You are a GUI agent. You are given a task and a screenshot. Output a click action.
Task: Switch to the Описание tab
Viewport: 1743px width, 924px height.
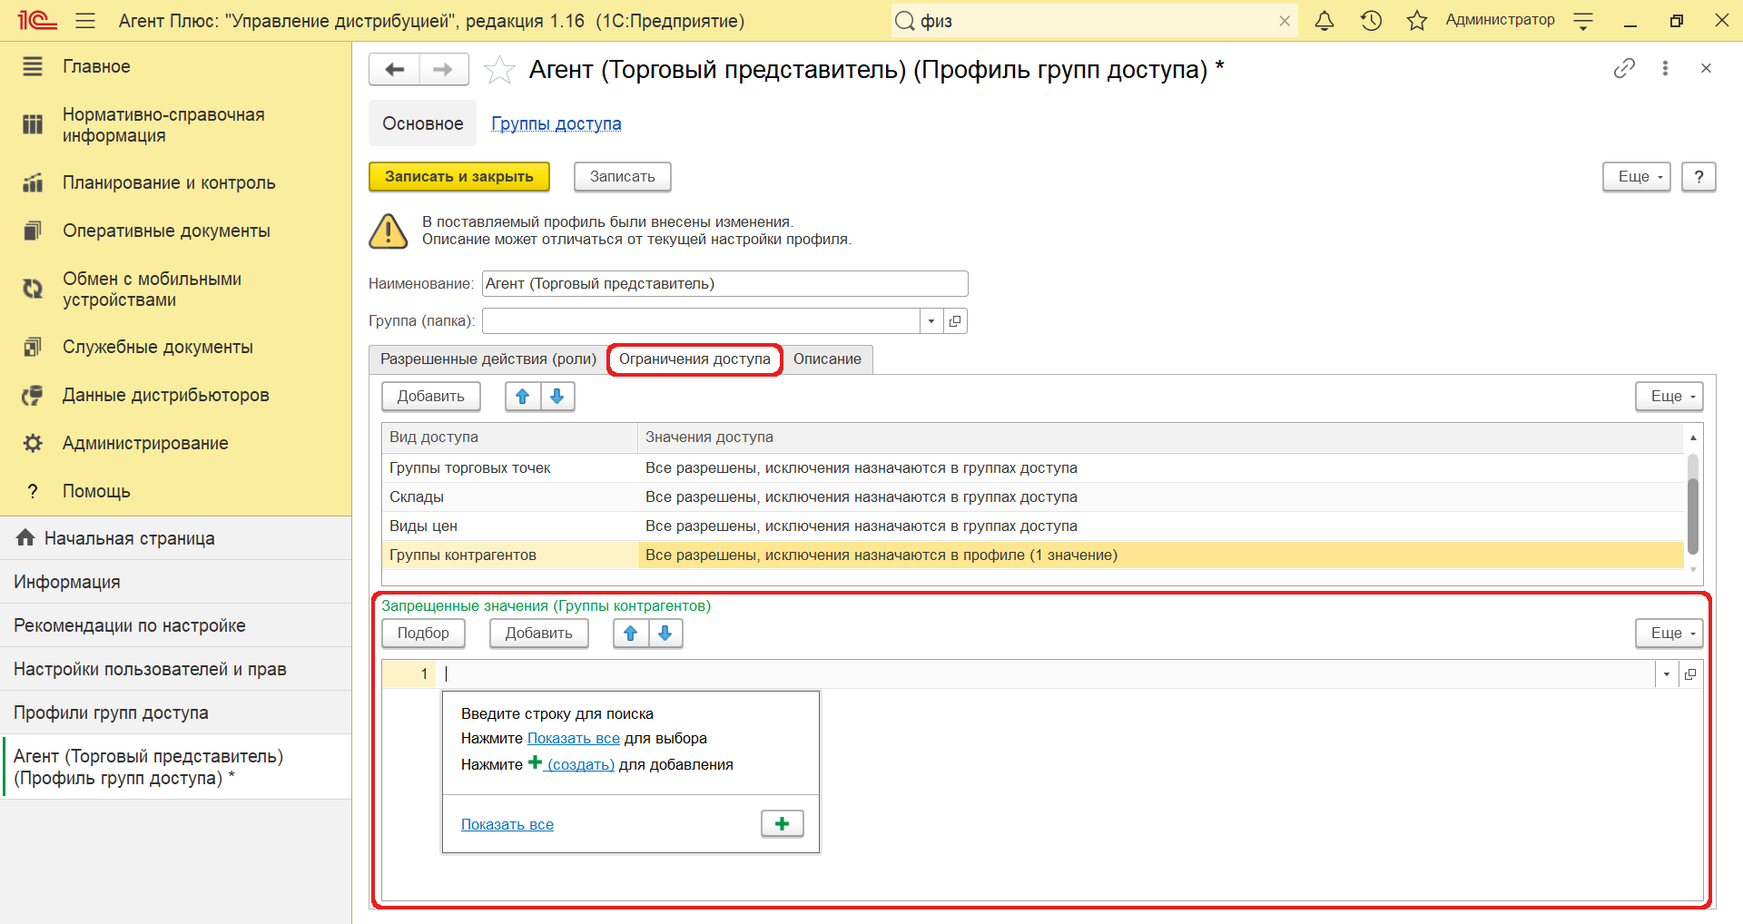(827, 359)
